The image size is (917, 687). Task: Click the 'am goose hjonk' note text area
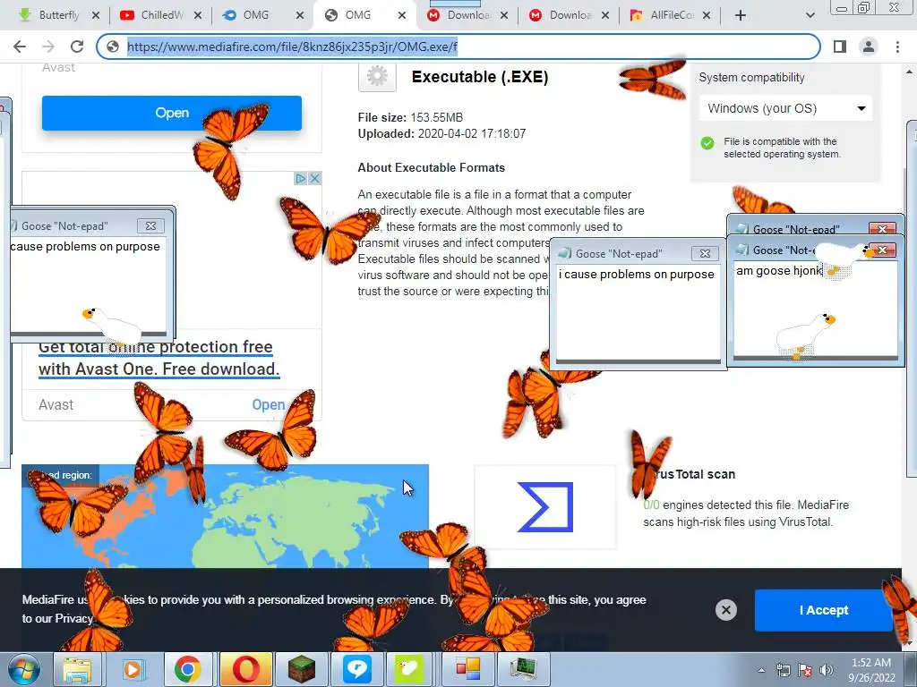click(x=815, y=309)
